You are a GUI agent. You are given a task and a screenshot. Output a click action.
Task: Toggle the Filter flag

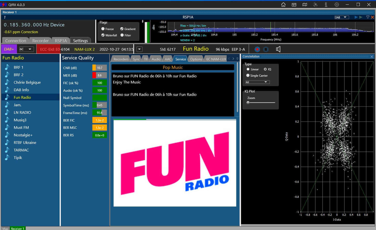point(122,35)
